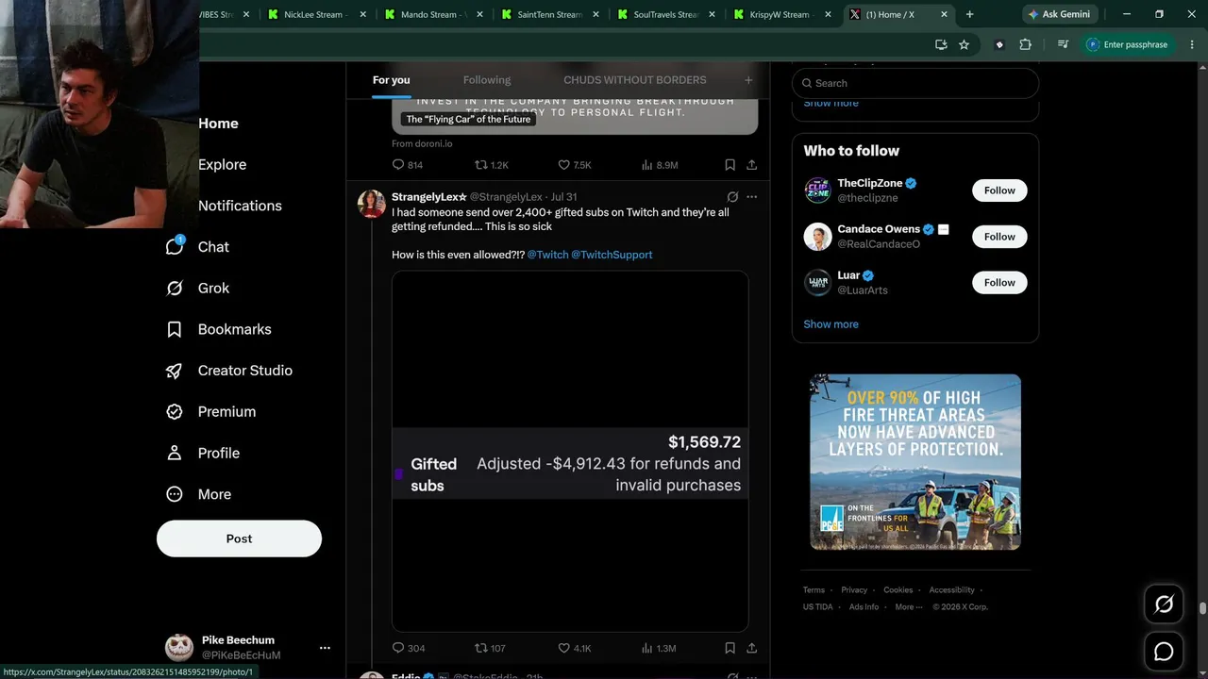Switch to the SaintTenn Stream browser tab
The image size is (1208, 679).
pyautogui.click(x=549, y=14)
